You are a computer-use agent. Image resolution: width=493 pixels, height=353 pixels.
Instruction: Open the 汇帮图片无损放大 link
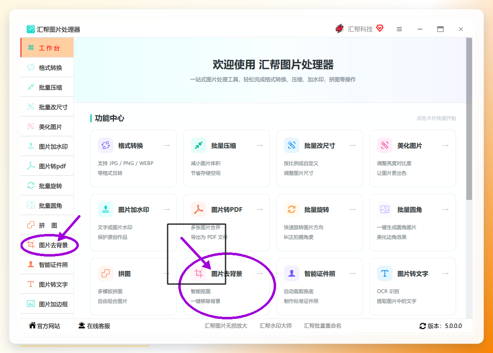tap(226, 326)
